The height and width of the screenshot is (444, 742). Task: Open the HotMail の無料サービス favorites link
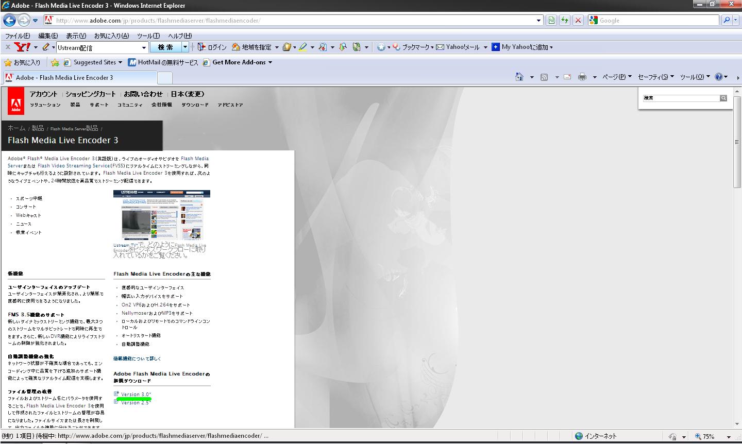tap(163, 62)
